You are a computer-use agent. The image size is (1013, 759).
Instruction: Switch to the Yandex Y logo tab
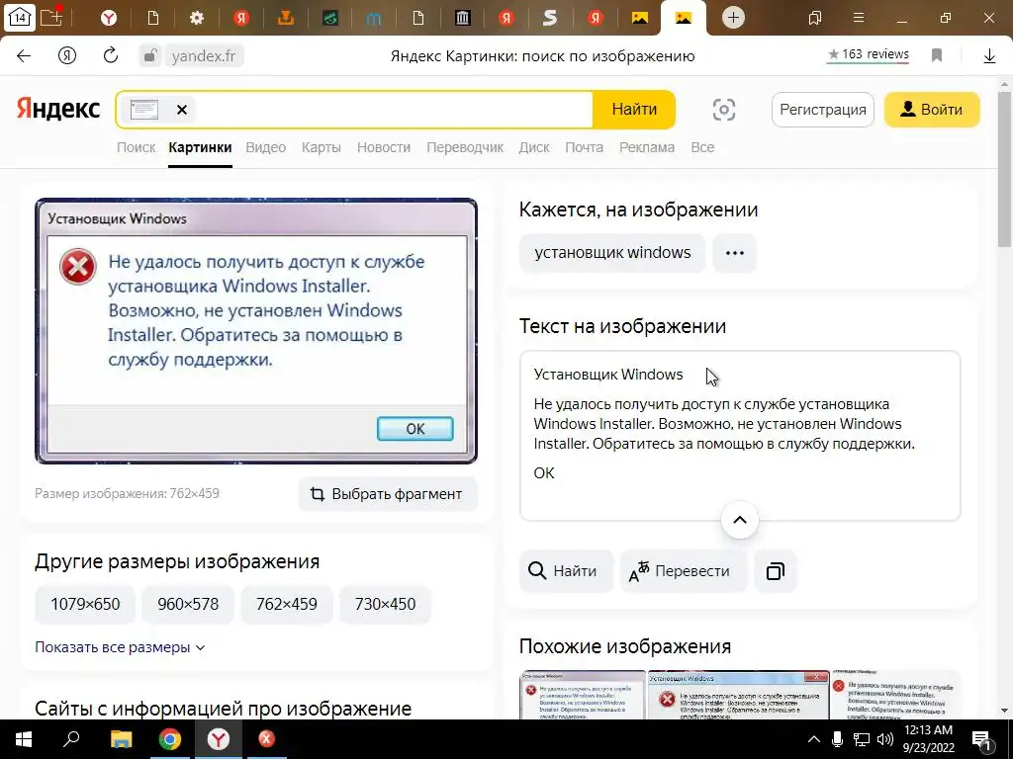click(x=109, y=18)
